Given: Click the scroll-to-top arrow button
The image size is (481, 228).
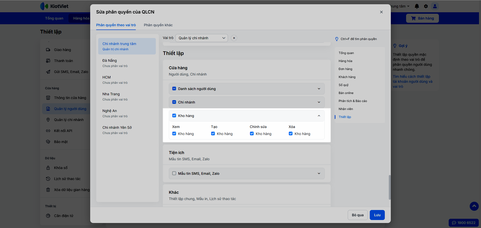Looking at the screenshot, I should [x=474, y=206].
